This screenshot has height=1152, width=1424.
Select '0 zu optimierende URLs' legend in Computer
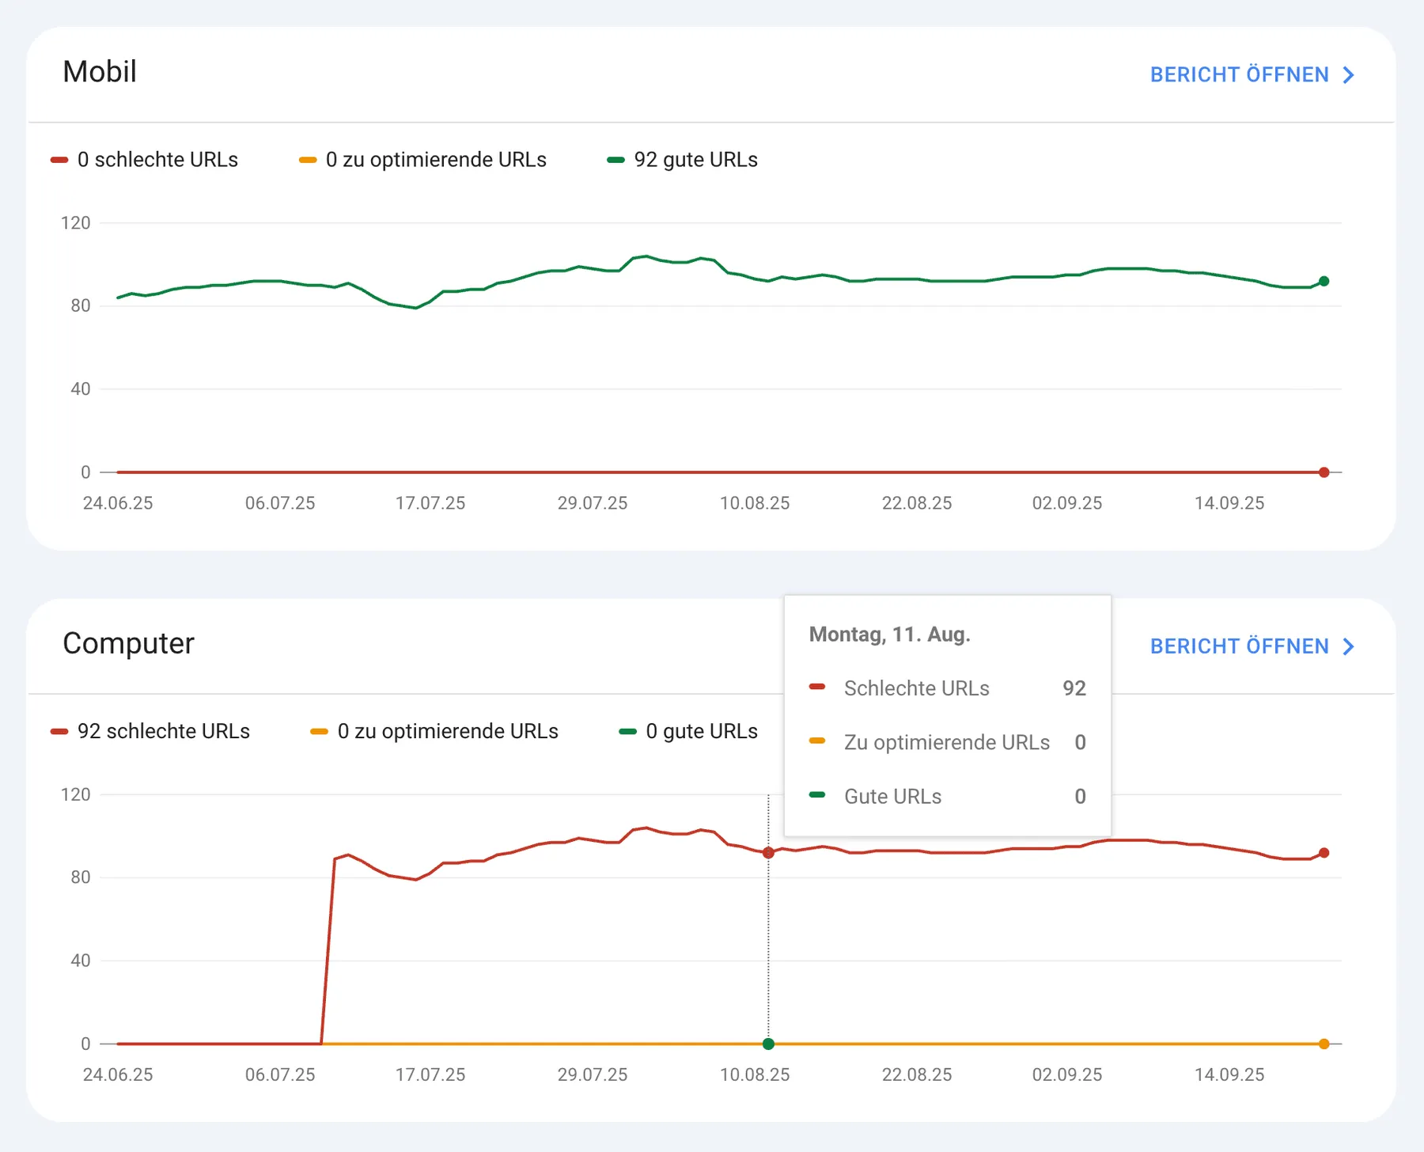(434, 732)
